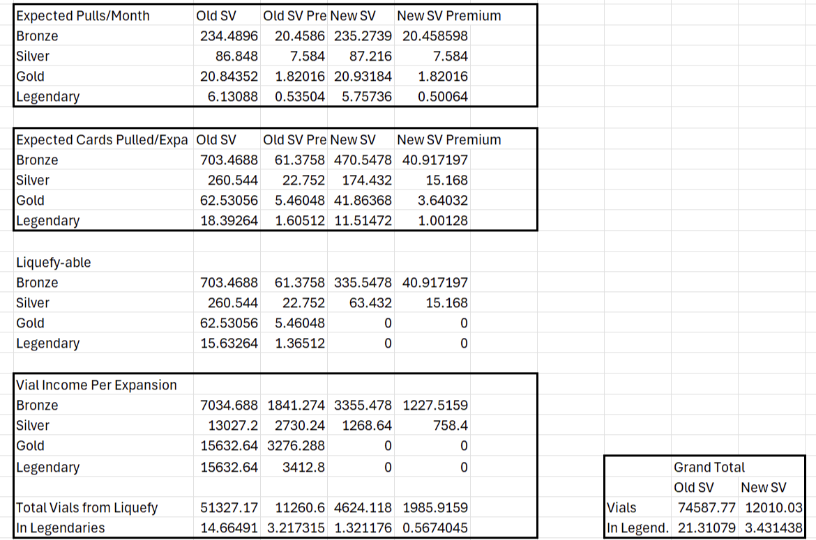Click the 'In Legend.' label cell
Screen dimensions: 816x540
638,528
